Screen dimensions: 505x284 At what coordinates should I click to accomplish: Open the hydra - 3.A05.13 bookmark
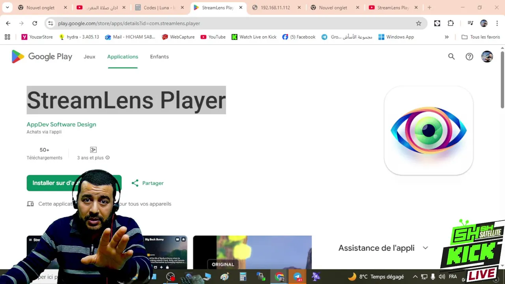79,37
